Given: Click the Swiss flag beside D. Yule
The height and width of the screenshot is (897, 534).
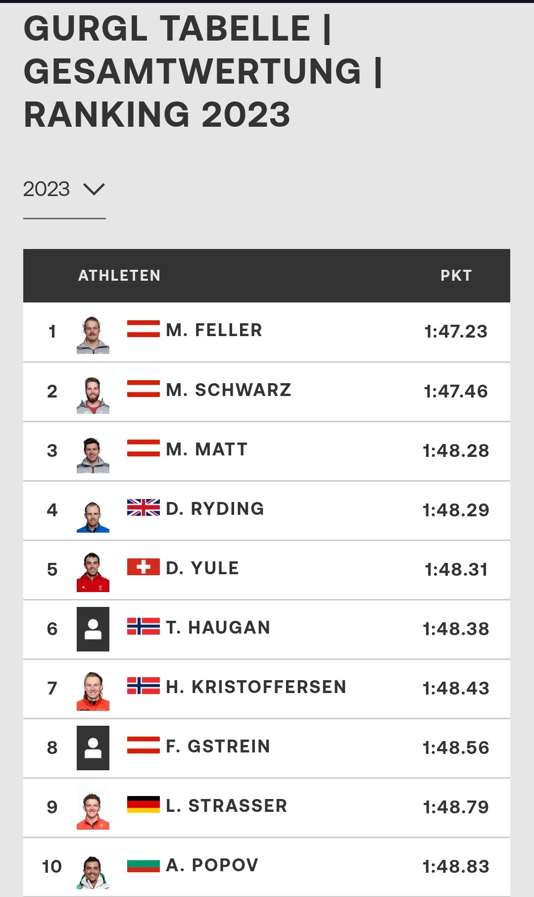Looking at the screenshot, I should tap(143, 567).
